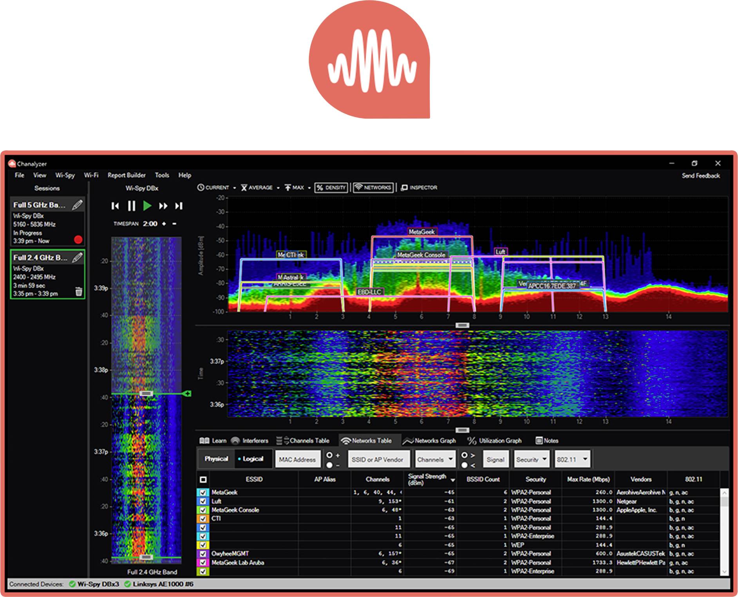Image resolution: width=738 pixels, height=597 pixels.
Task: Open the Inspector panel
Action: point(419,188)
